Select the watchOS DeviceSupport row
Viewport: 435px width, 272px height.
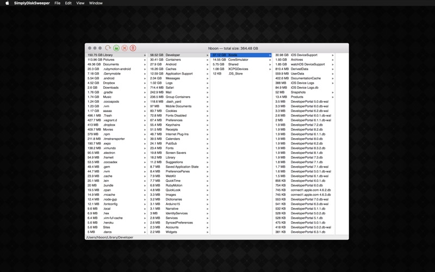(x=304, y=64)
